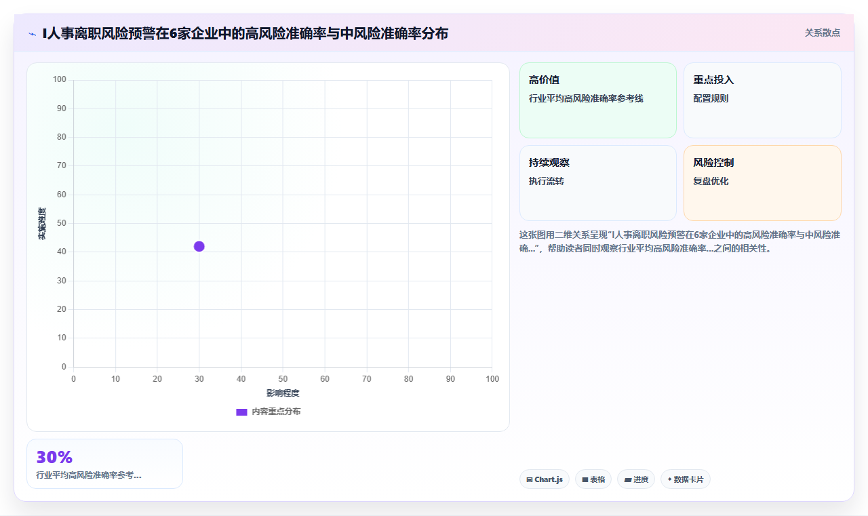Click the 实施难度 y-axis title
This screenshot has width=868, height=516.
(x=42, y=224)
